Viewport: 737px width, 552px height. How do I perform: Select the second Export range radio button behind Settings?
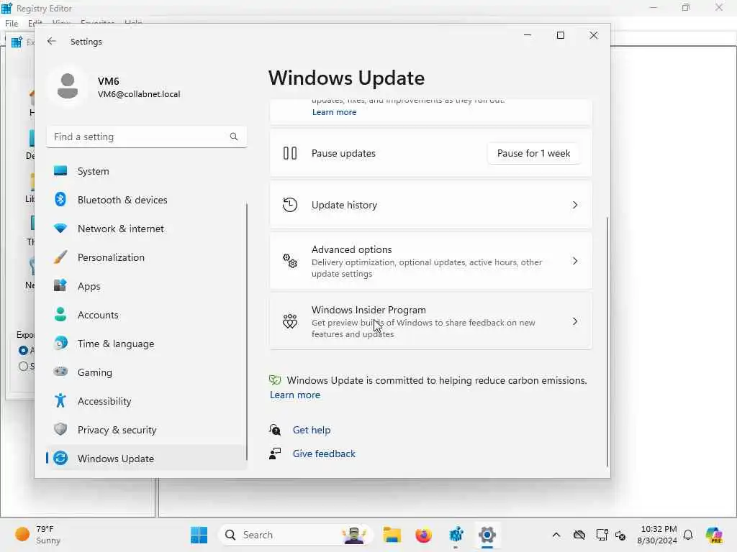23,366
